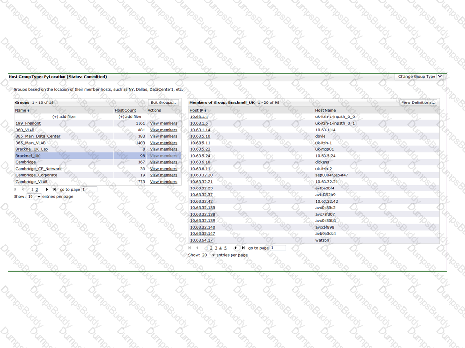465x348 pixels.
Task: Go to page 5 of Members
Action: 225,248
